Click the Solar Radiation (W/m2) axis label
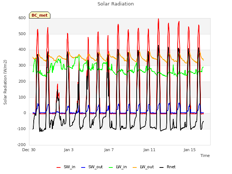This screenshot has width=232, height=174. [x=5, y=82]
